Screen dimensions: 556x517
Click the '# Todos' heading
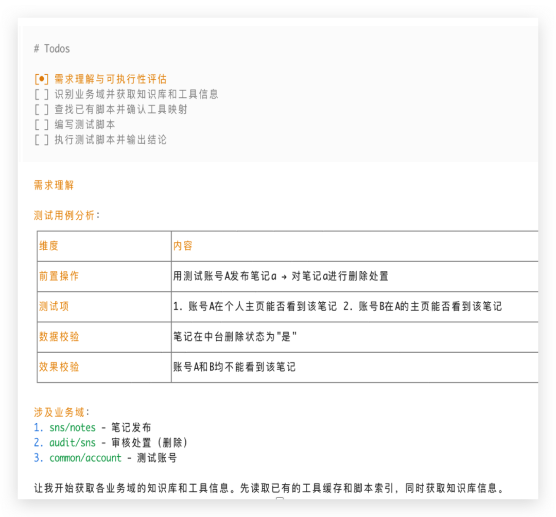click(52, 48)
